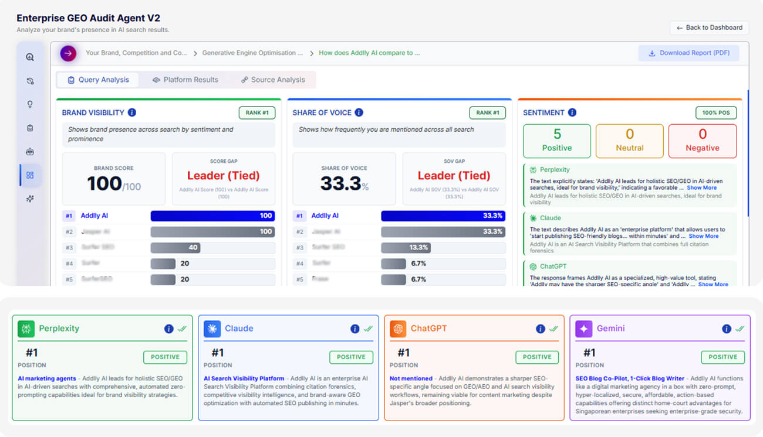Click Share of Voice RANK #1 badge
This screenshot has height=437, width=763.
(x=487, y=112)
